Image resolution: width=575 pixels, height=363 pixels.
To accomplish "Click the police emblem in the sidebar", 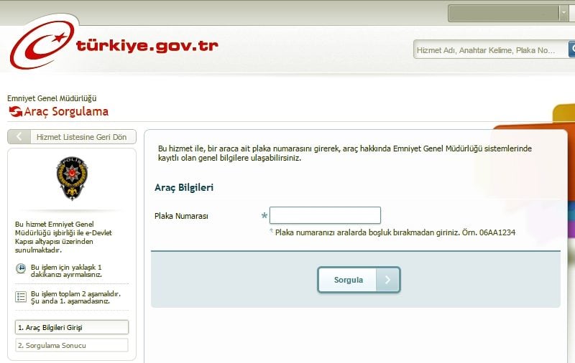I will pyautogui.click(x=71, y=179).
